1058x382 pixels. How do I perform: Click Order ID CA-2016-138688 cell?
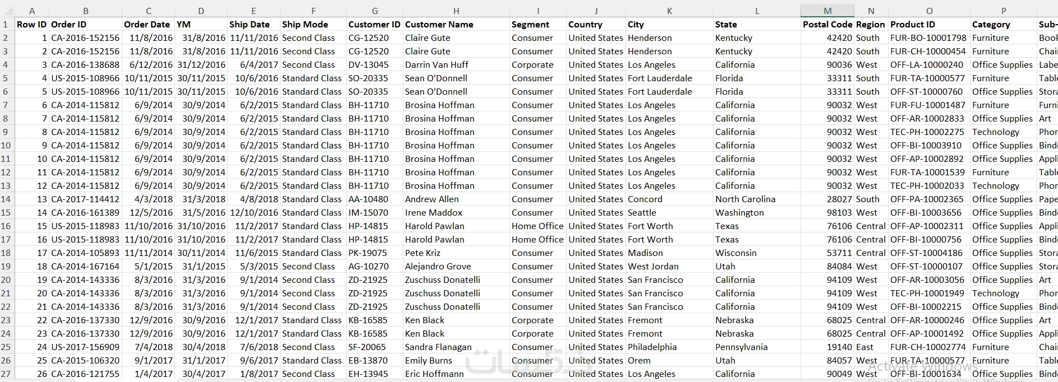point(85,64)
